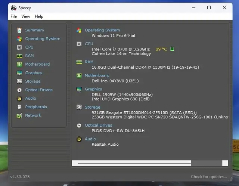Click the DELL 1909W monitor text
The height and width of the screenshot is (186, 239).
(x=122, y=94)
